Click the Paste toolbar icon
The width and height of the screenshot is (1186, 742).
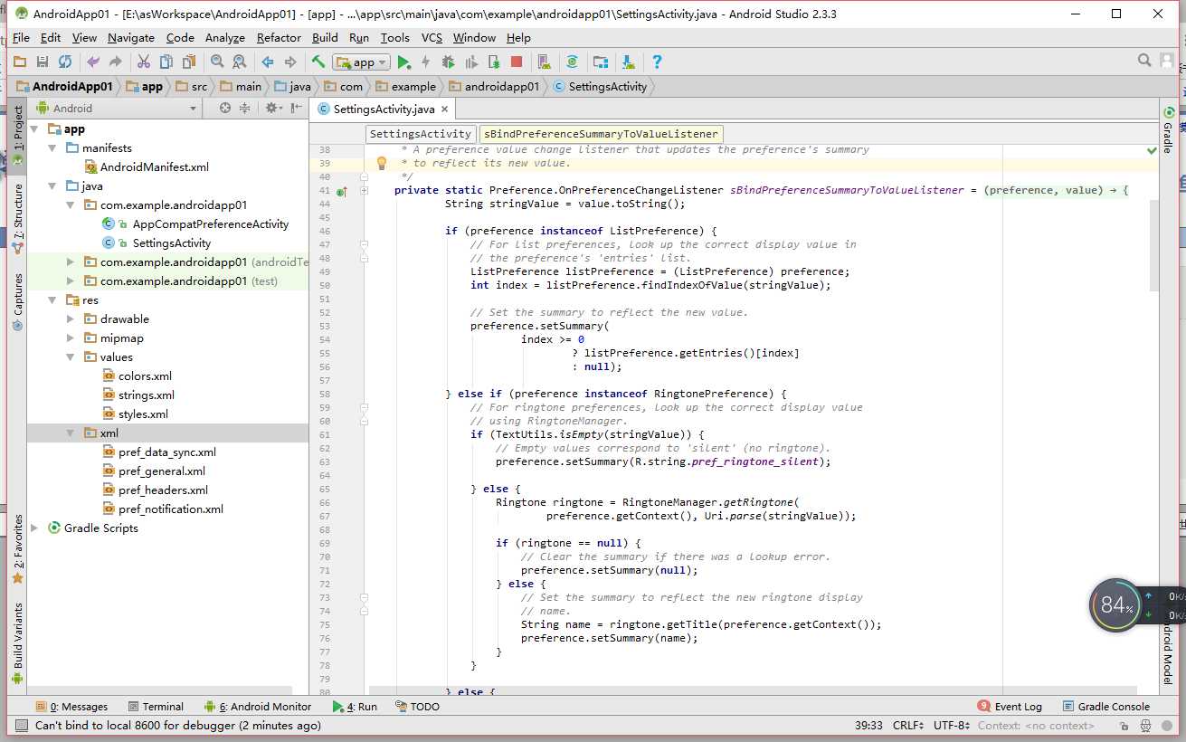coord(189,62)
